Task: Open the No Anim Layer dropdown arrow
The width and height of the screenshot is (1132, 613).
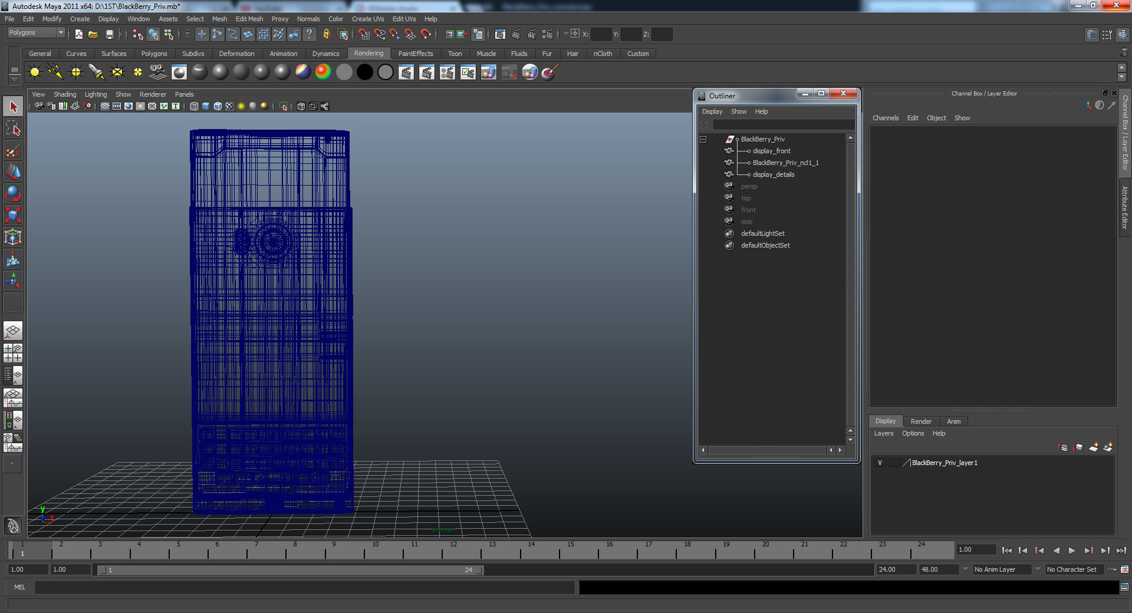Action: 965,569
